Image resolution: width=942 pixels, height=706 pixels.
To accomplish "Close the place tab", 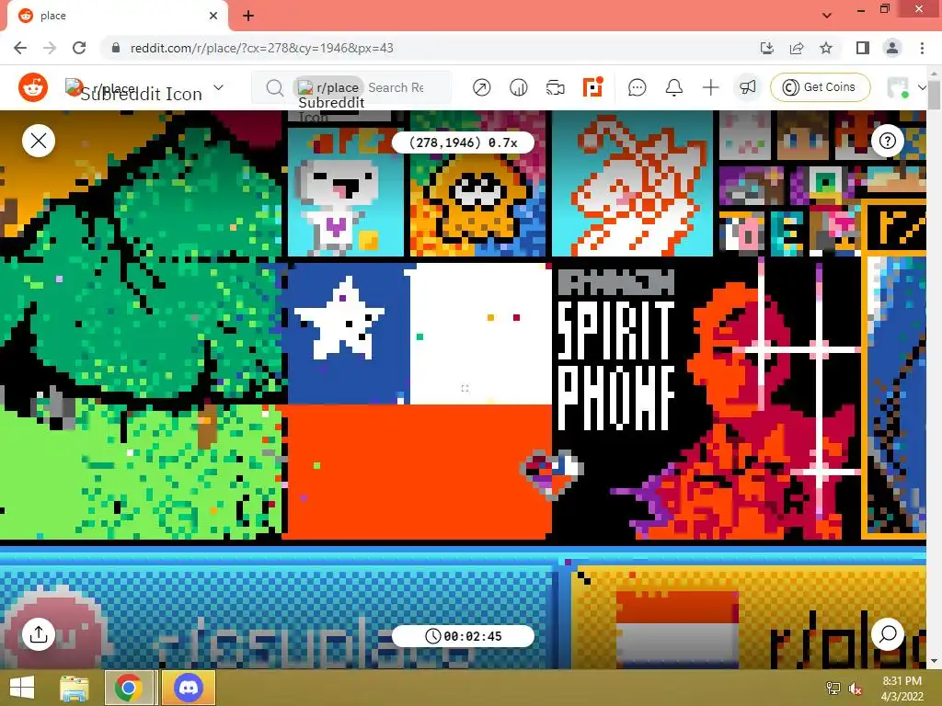I will pyautogui.click(x=213, y=16).
